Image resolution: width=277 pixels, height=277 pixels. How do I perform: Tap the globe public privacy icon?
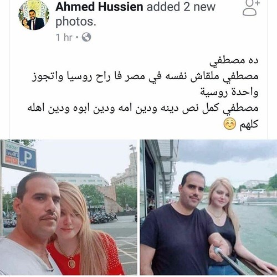(x=86, y=37)
